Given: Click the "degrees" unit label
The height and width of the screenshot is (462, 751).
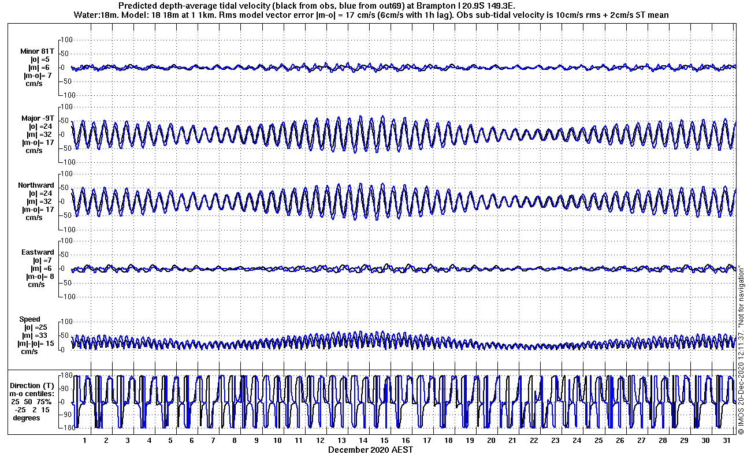Looking at the screenshot, I should click(27, 418).
